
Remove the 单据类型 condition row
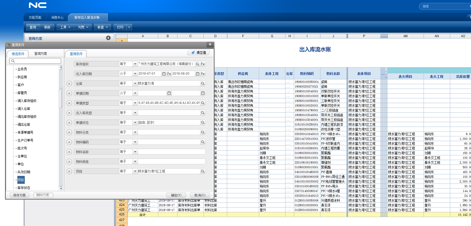click(69, 103)
